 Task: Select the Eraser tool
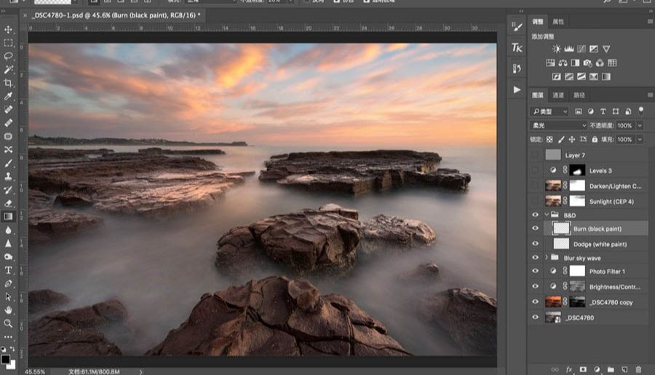(x=8, y=203)
